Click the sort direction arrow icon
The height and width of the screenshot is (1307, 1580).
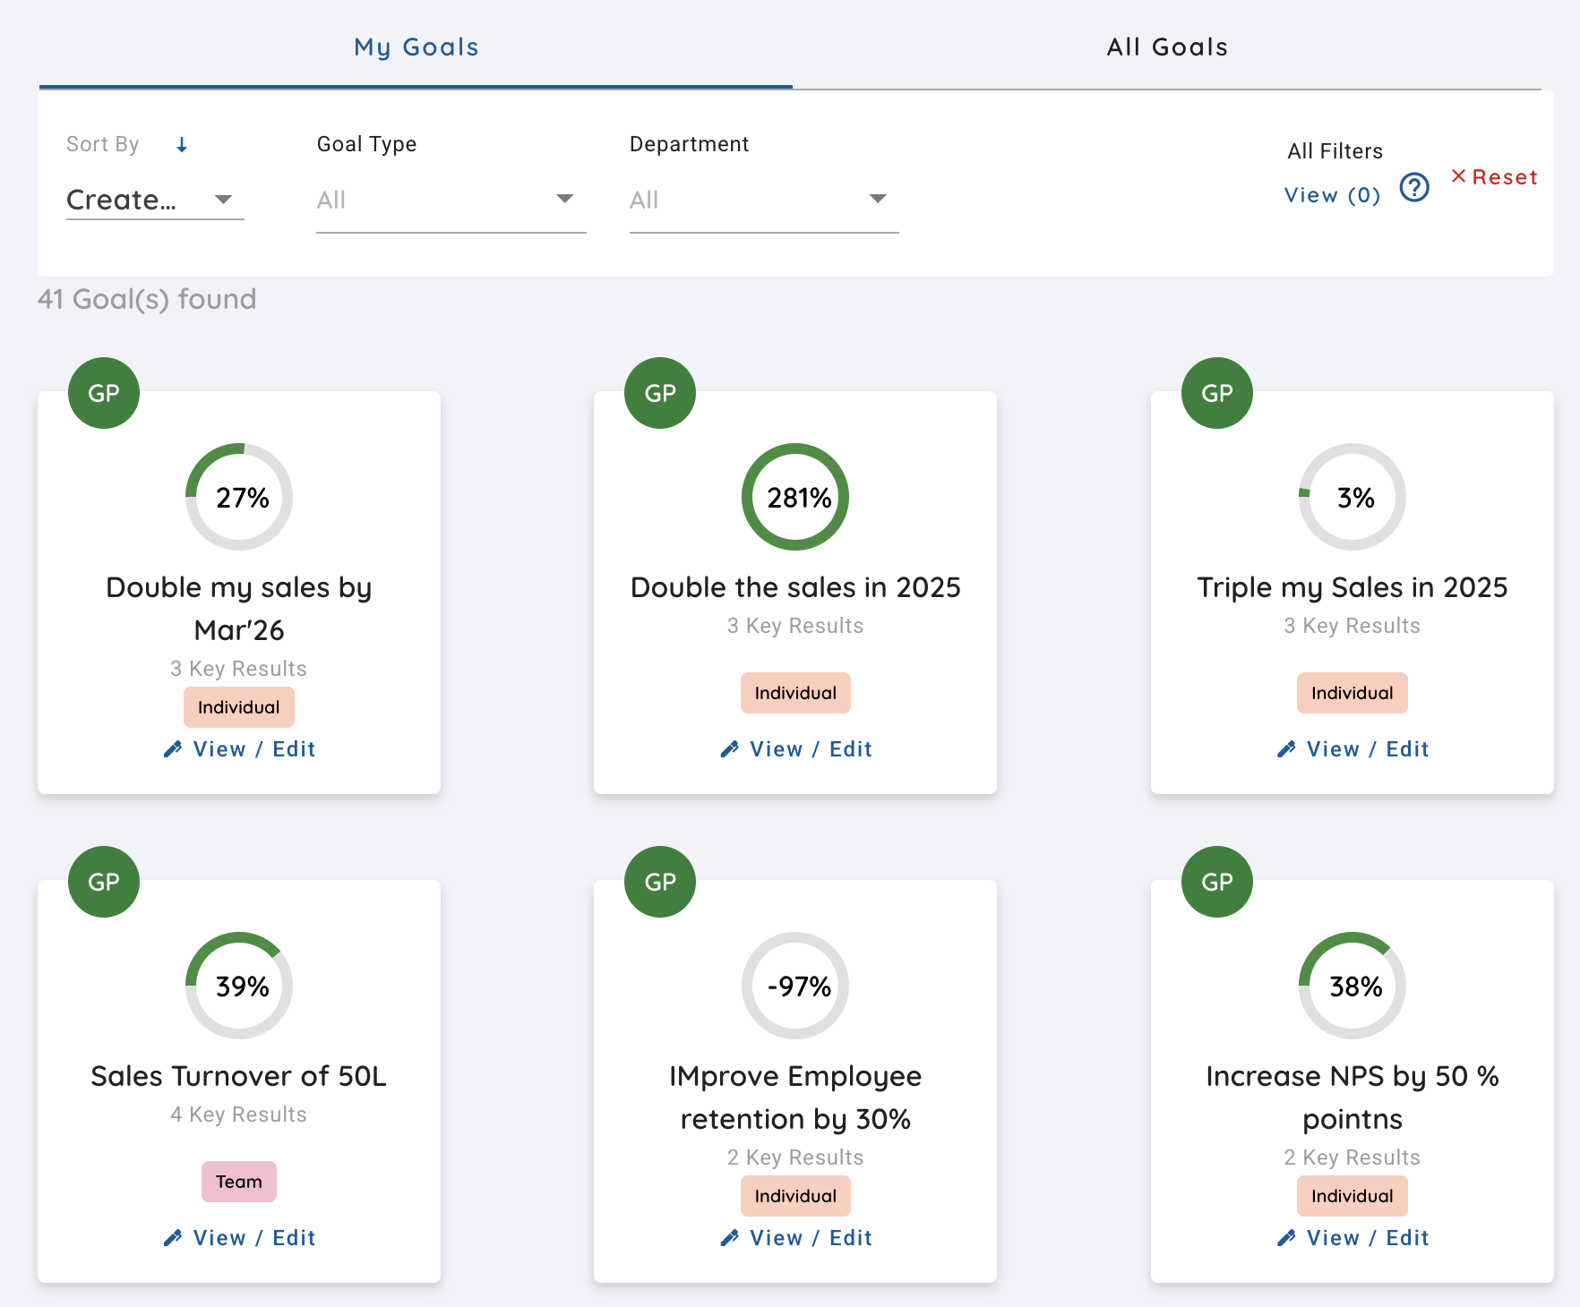point(182,145)
